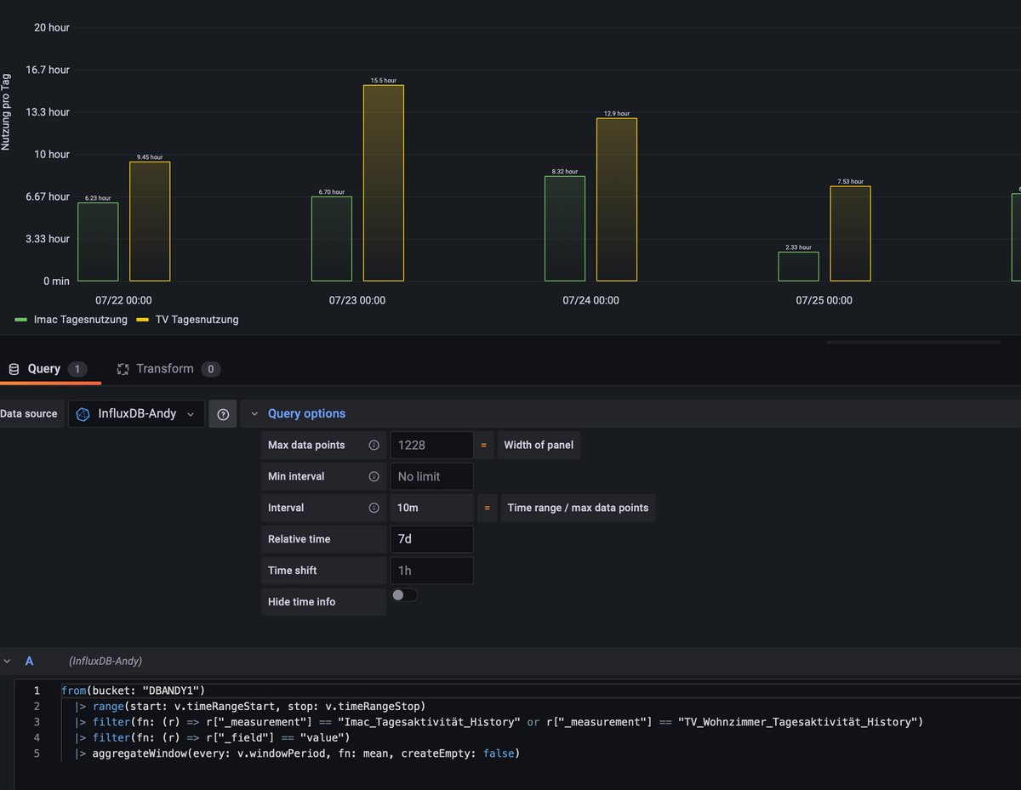Click the Relative time field showing 7d
Viewport: 1021px width, 790px height.
coord(431,539)
